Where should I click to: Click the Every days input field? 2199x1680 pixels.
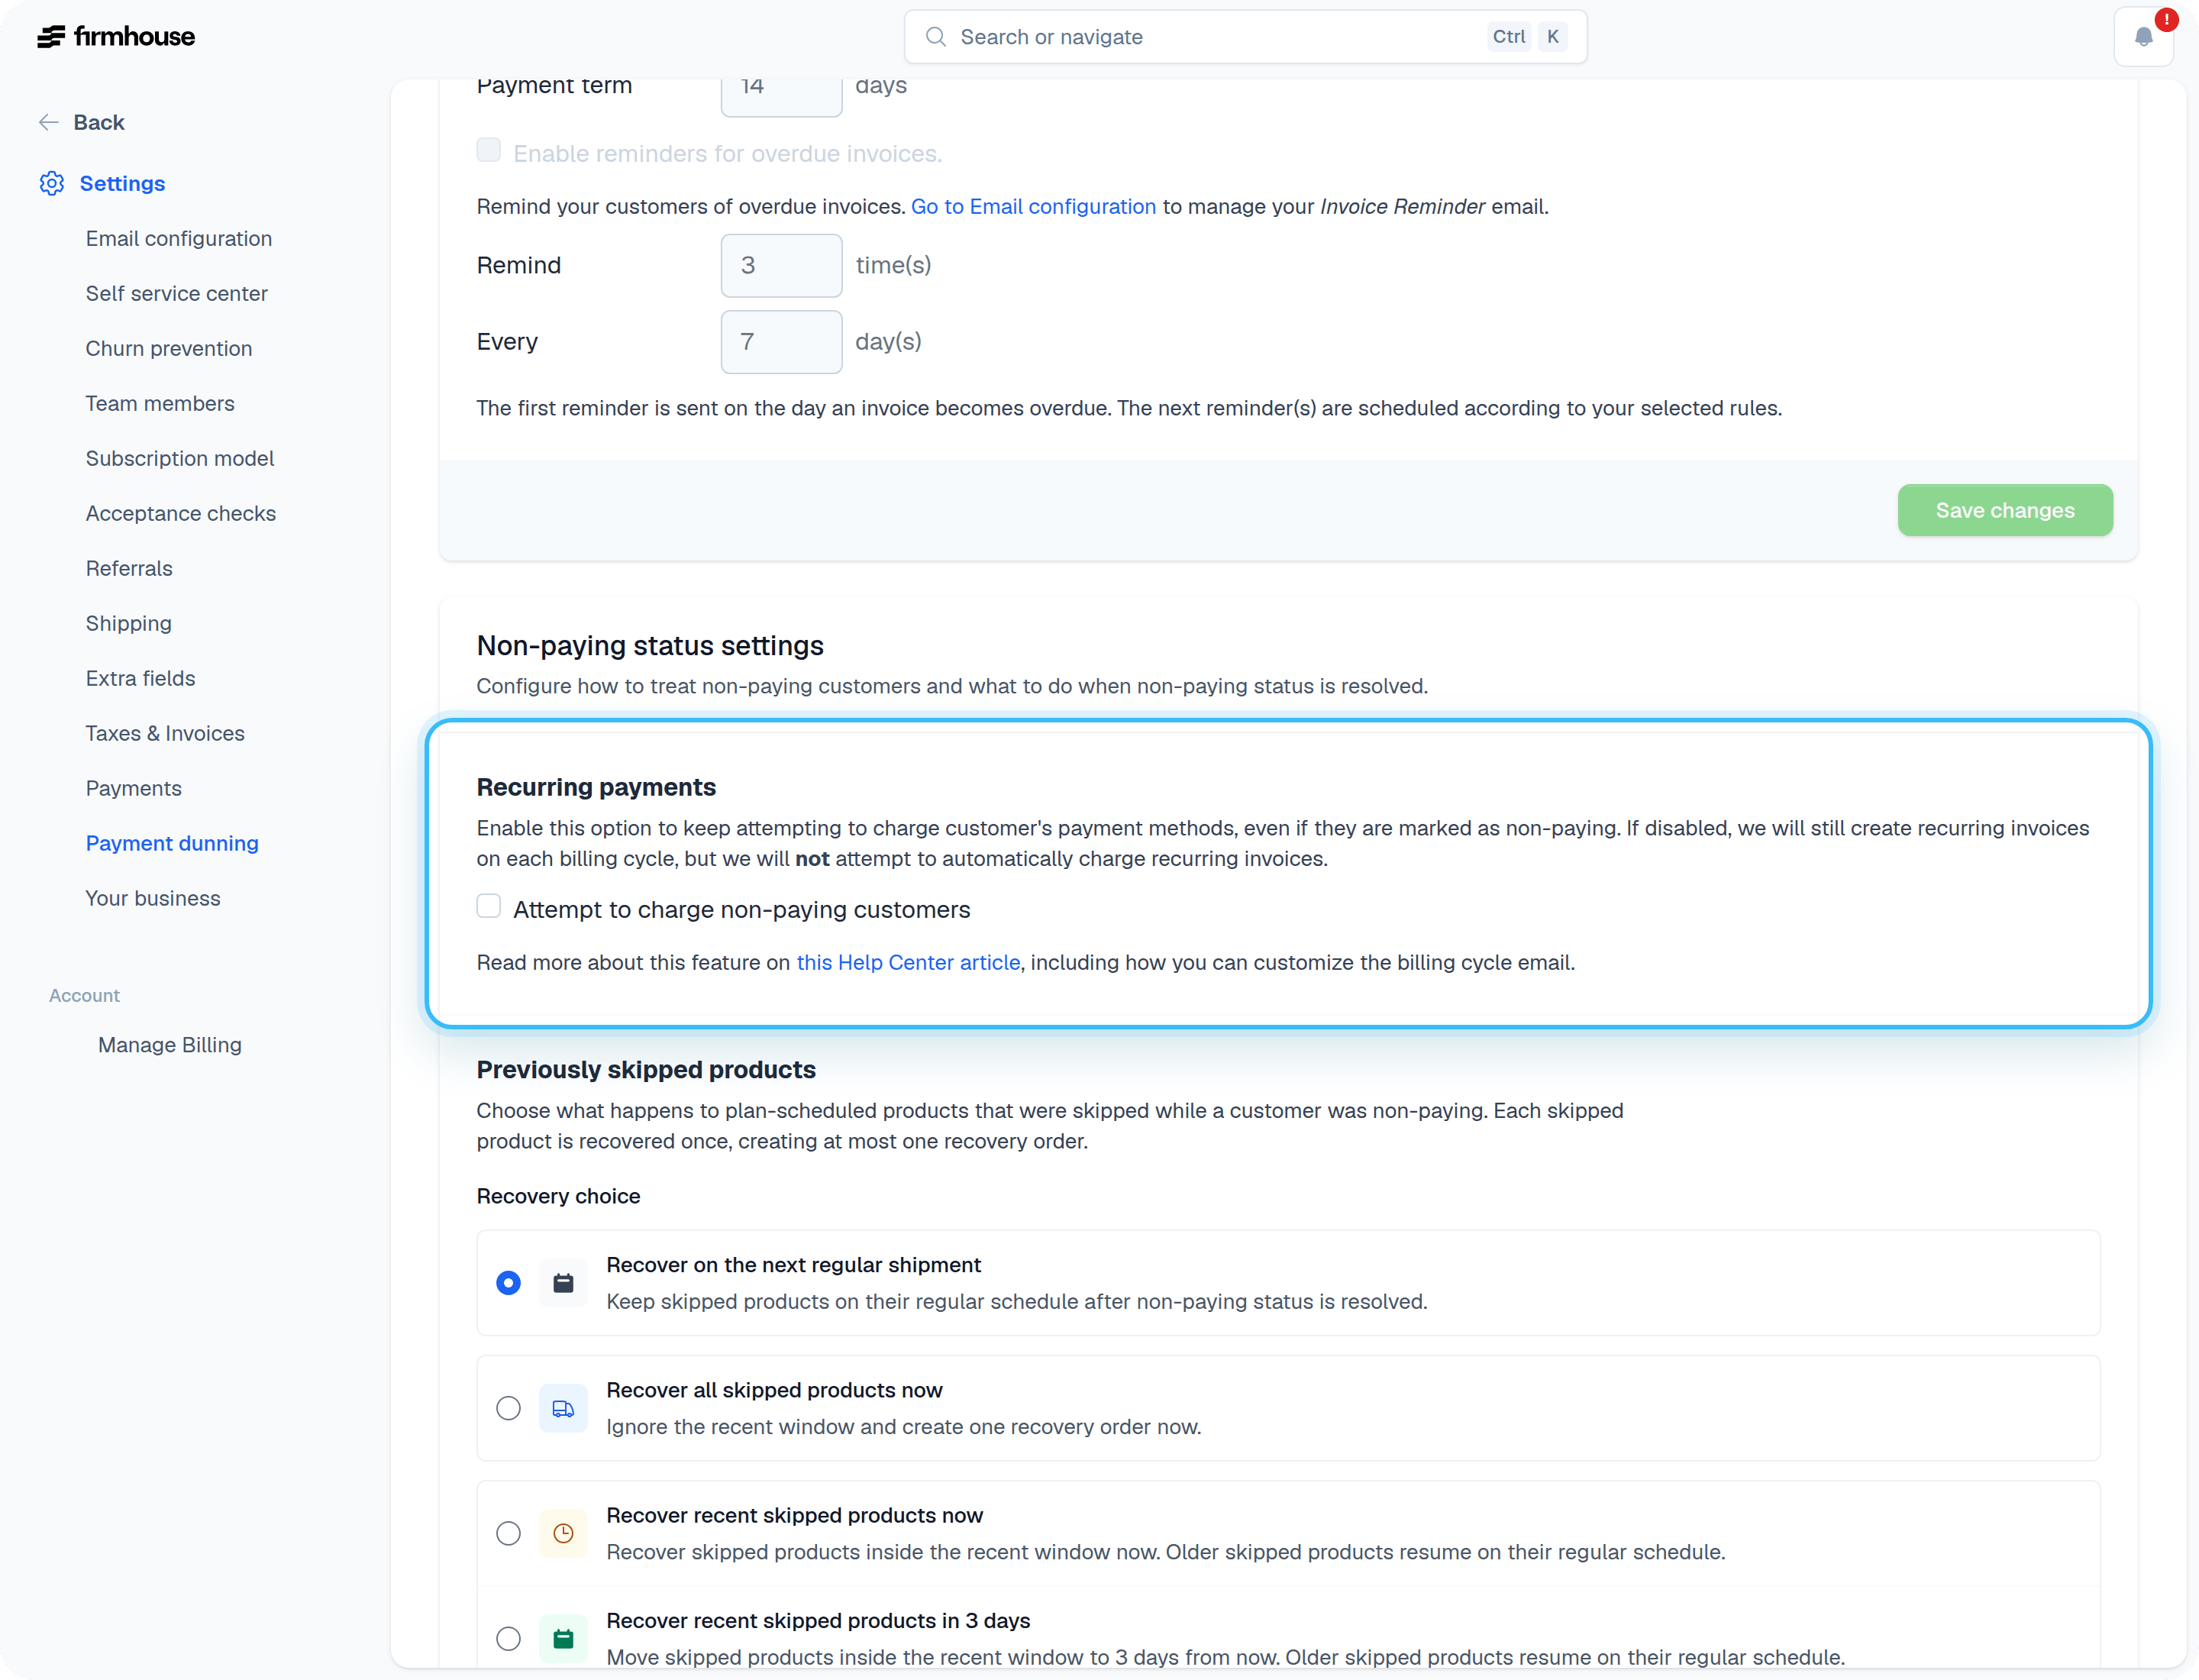pyautogui.click(x=781, y=342)
